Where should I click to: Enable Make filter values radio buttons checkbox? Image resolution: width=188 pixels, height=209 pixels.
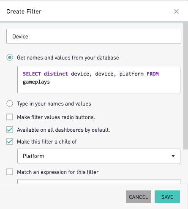click(10, 117)
